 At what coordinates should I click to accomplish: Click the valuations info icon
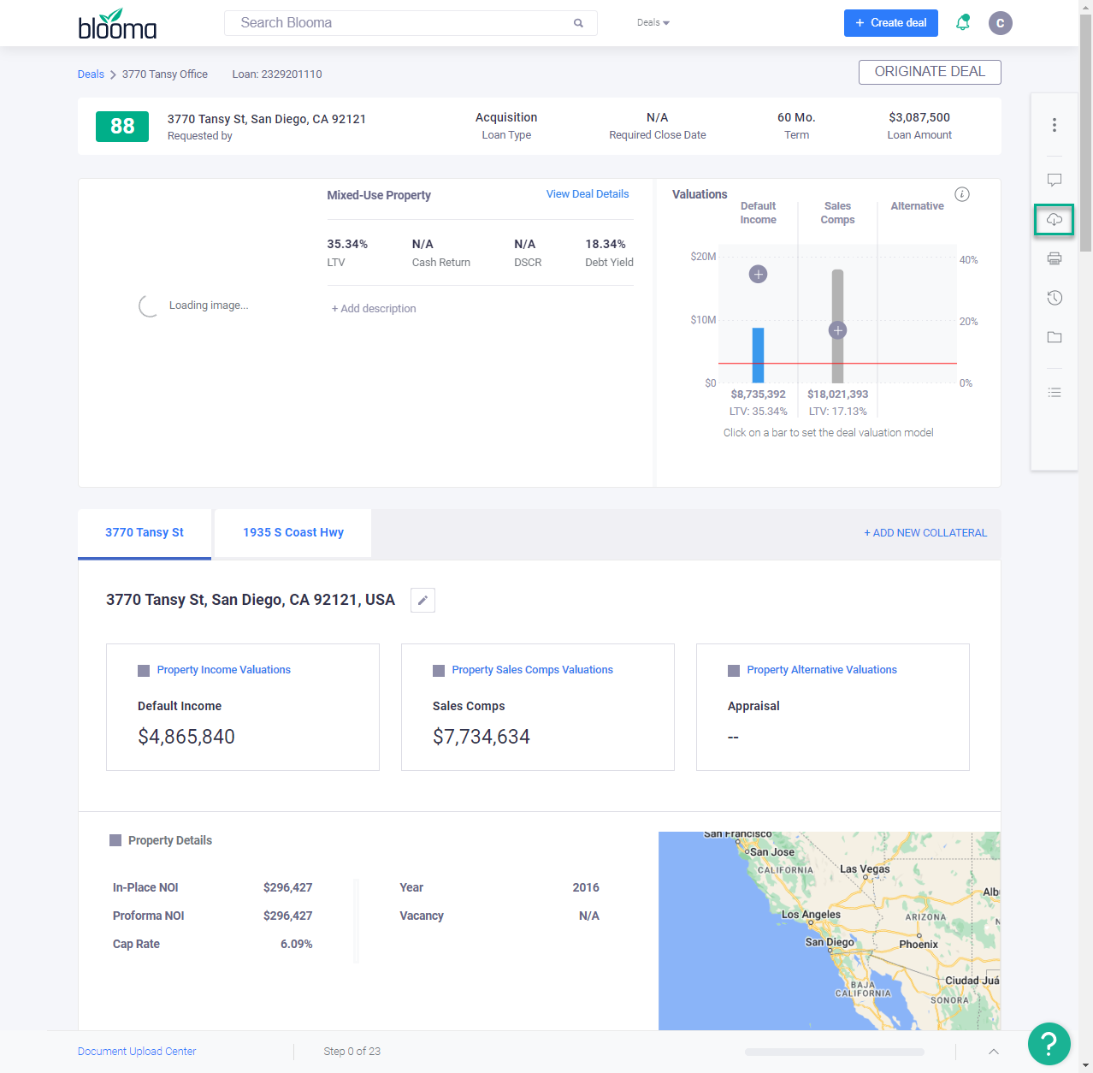point(962,194)
